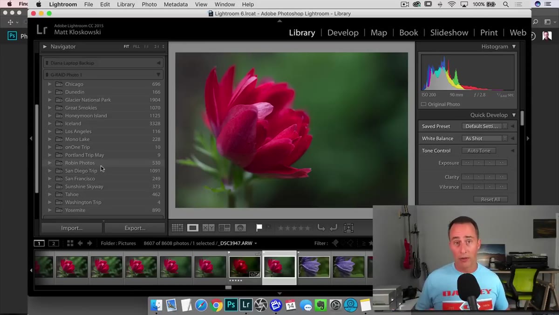Expand the Chicago folder
The image size is (559, 315).
50,84
